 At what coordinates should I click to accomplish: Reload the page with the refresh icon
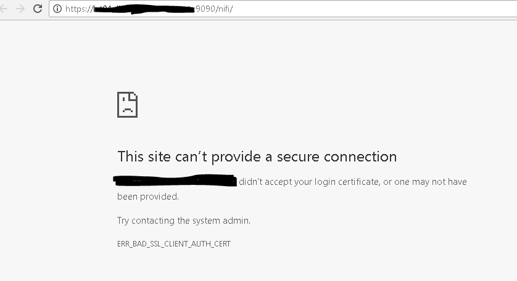click(38, 9)
